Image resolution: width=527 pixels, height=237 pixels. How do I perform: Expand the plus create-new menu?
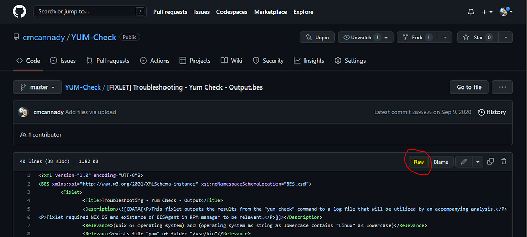(487, 12)
